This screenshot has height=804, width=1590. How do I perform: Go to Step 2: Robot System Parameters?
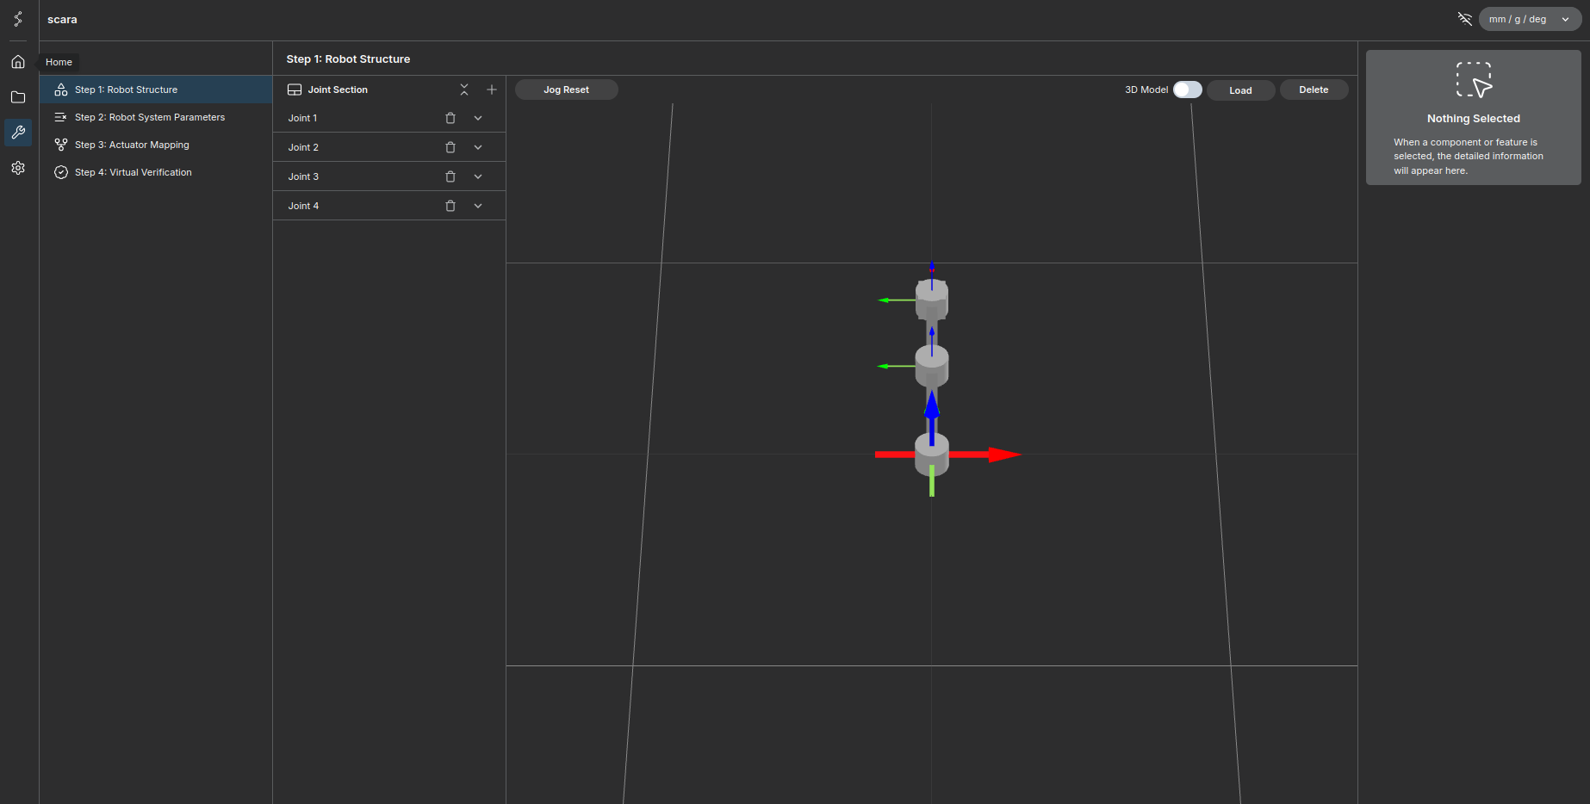(x=149, y=117)
